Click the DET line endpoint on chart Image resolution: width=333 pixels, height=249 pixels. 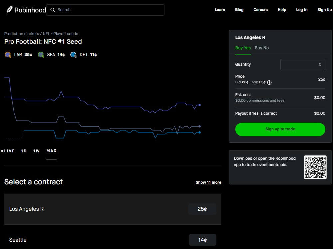click(199, 132)
